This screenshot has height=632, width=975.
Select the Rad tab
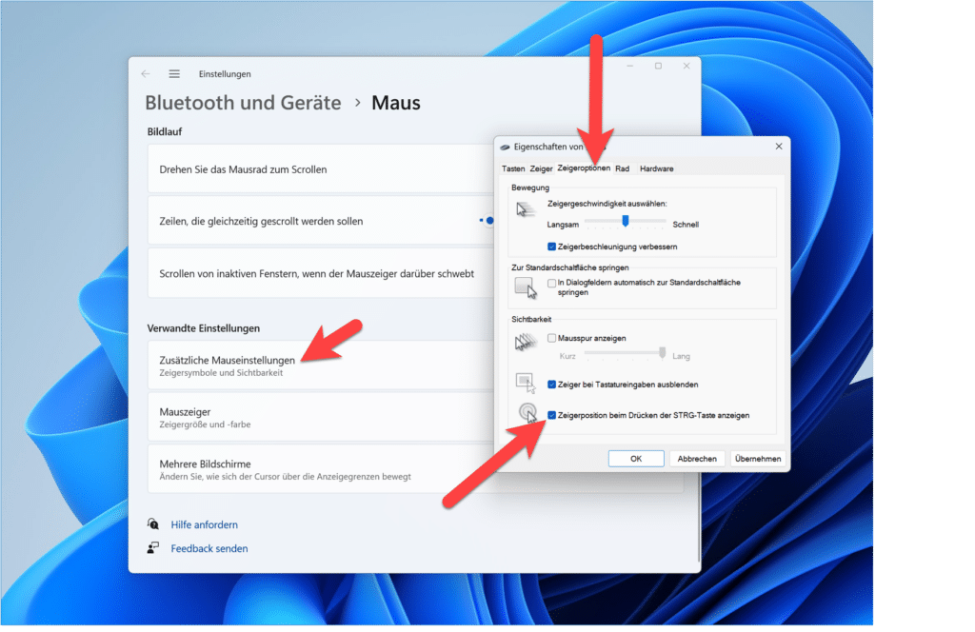[622, 168]
